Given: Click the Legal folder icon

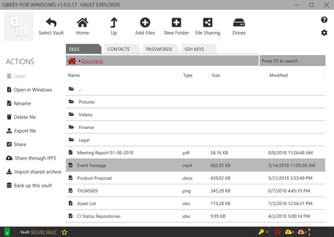Looking at the screenshot, I should coord(71,139).
